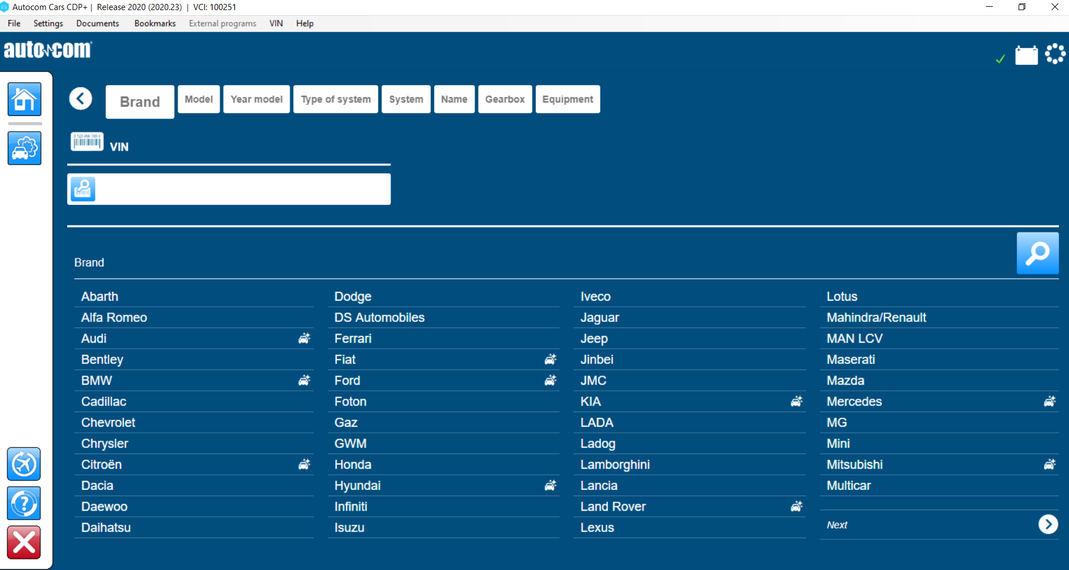The height and width of the screenshot is (570, 1069).
Task: Switch to the Year model tab
Action: (256, 99)
